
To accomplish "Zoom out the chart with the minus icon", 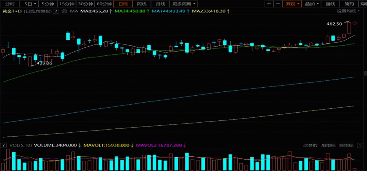I will (278, 4).
